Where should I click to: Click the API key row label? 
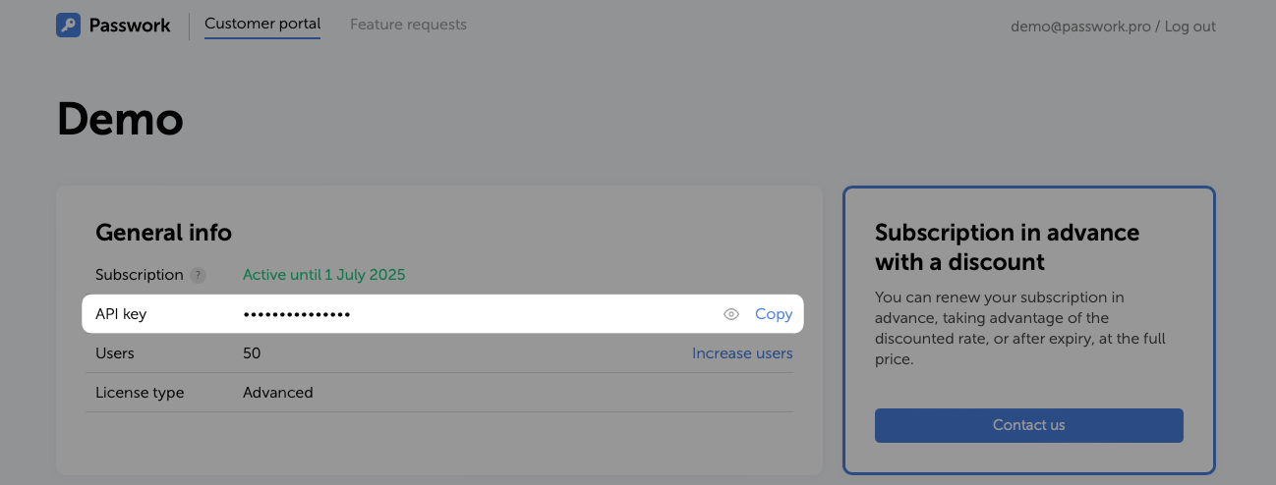coord(120,314)
